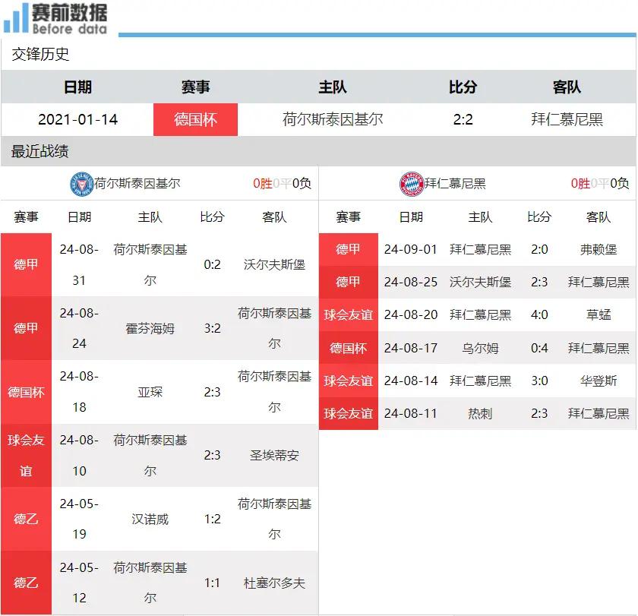Click the 24-08-14 date cell
Image resolution: width=638 pixels, height=616 pixels.
point(411,381)
